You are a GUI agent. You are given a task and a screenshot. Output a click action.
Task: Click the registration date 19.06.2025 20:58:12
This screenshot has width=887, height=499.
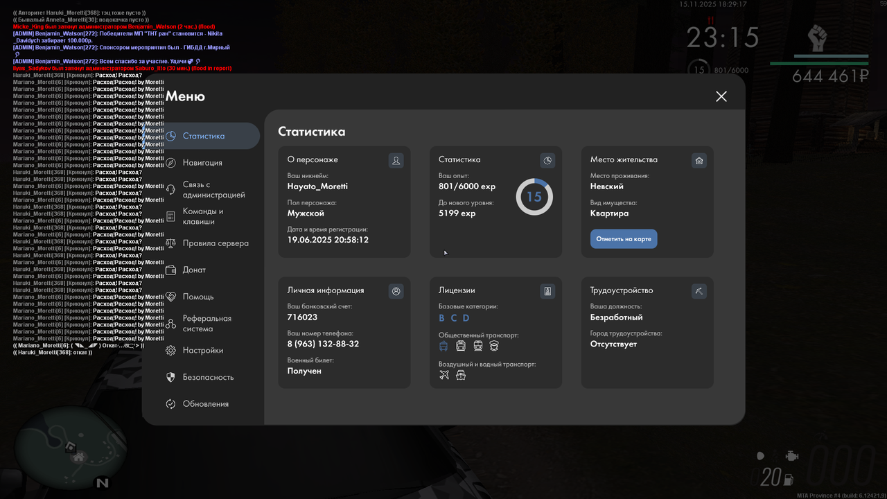[328, 240]
